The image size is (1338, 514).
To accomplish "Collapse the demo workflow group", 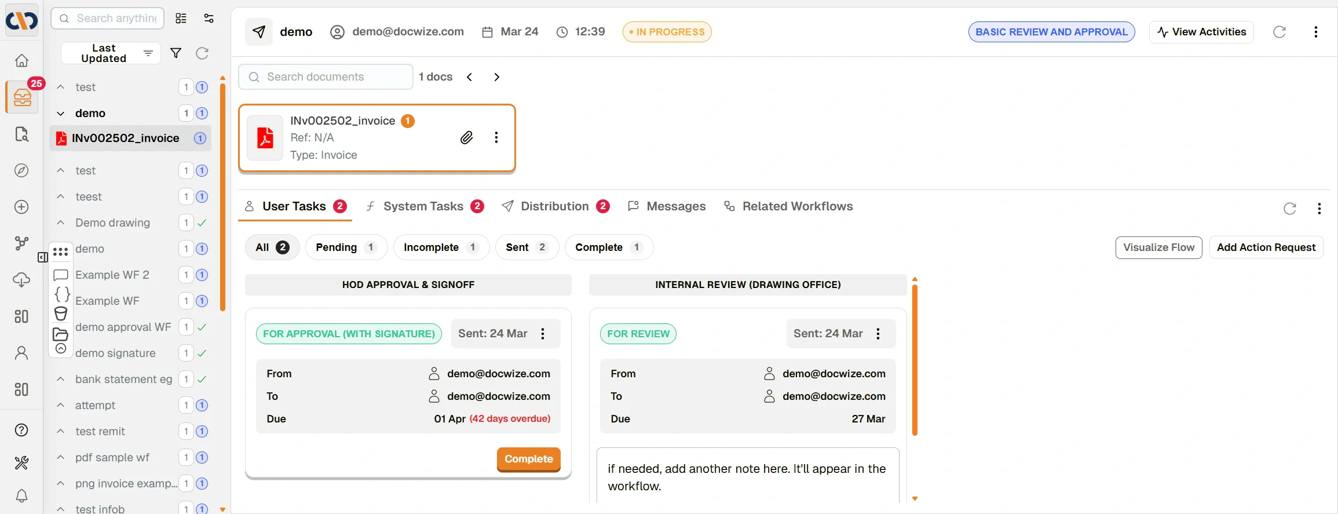I will tap(61, 113).
